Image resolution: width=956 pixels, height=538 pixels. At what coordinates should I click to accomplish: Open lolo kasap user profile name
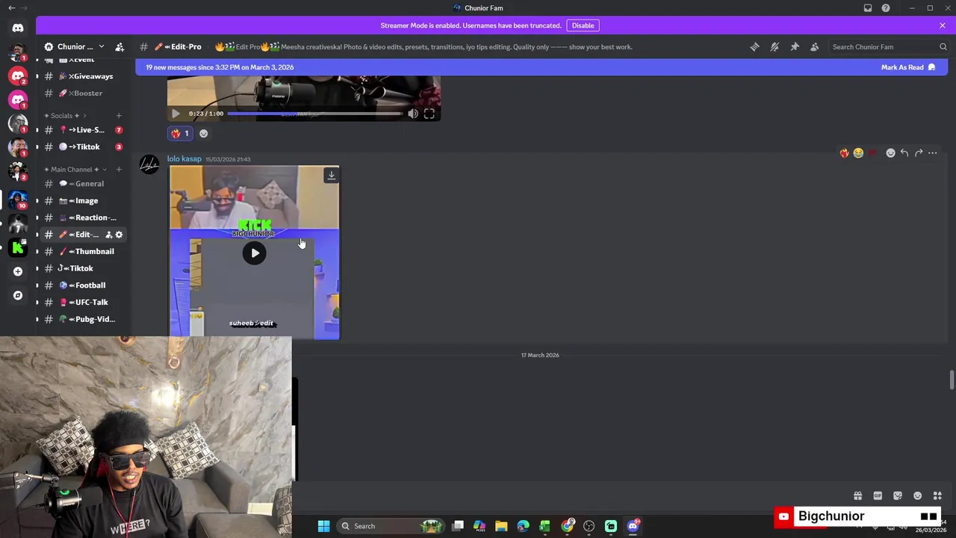click(x=184, y=159)
